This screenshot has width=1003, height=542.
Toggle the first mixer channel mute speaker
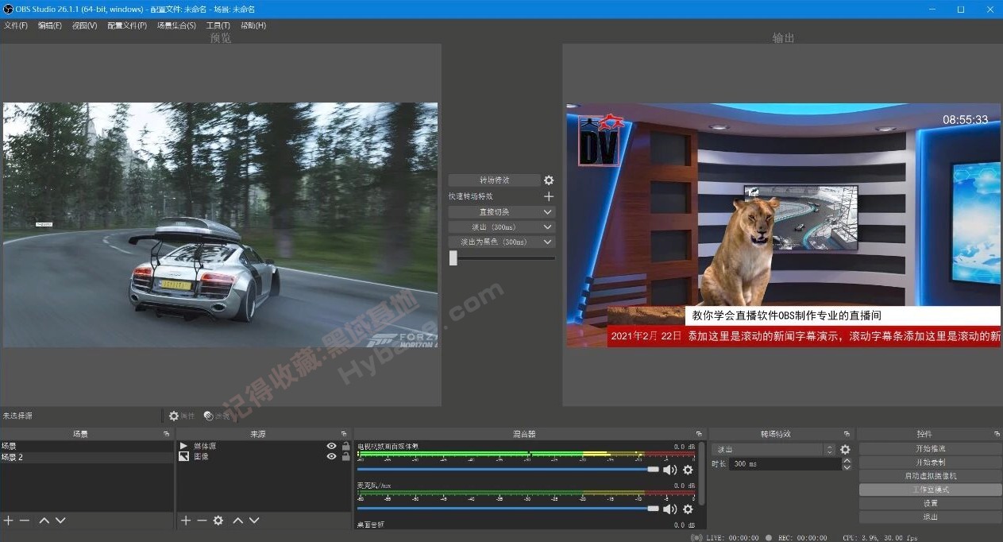(668, 469)
